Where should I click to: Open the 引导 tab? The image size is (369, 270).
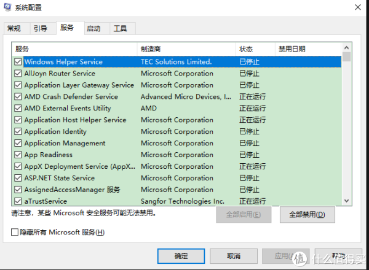pos(41,28)
